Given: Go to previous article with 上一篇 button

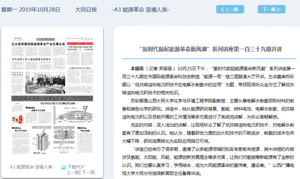Looking at the screenshot, I should click(x=230, y=9).
